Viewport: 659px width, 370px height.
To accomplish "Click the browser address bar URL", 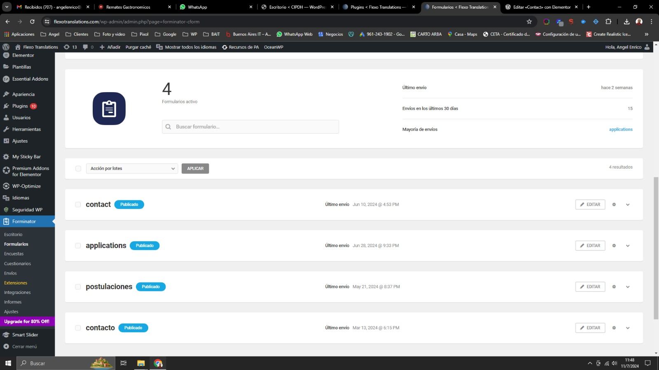I will (x=126, y=21).
